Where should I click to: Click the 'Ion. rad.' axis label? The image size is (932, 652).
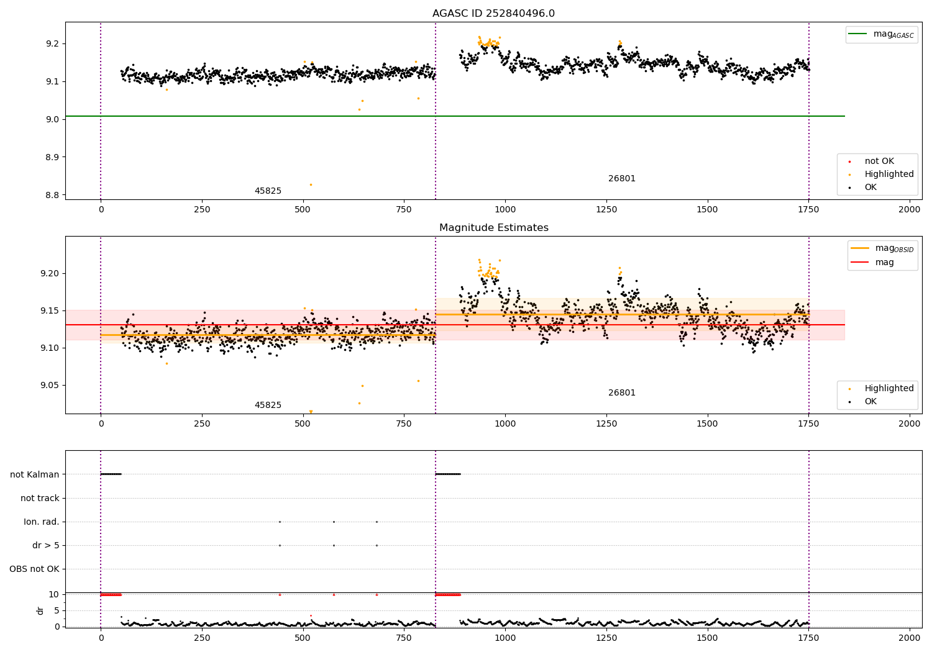pos(42,522)
